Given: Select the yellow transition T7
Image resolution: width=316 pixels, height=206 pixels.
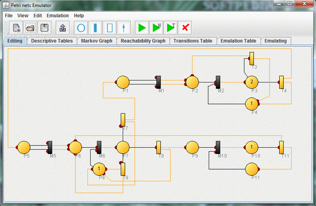Looking at the screenshot, I should click(x=123, y=120).
